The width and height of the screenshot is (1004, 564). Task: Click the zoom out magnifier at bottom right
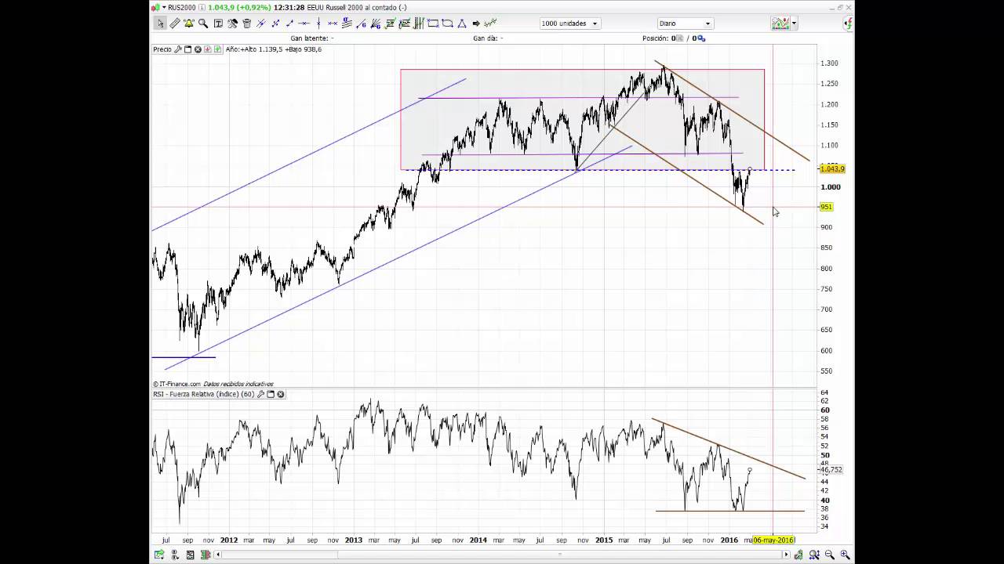(x=830, y=555)
